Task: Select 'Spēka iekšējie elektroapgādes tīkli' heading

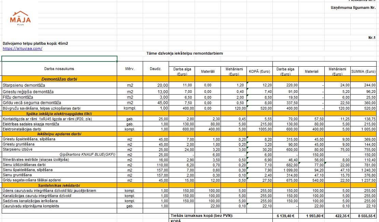Action: 59,114
